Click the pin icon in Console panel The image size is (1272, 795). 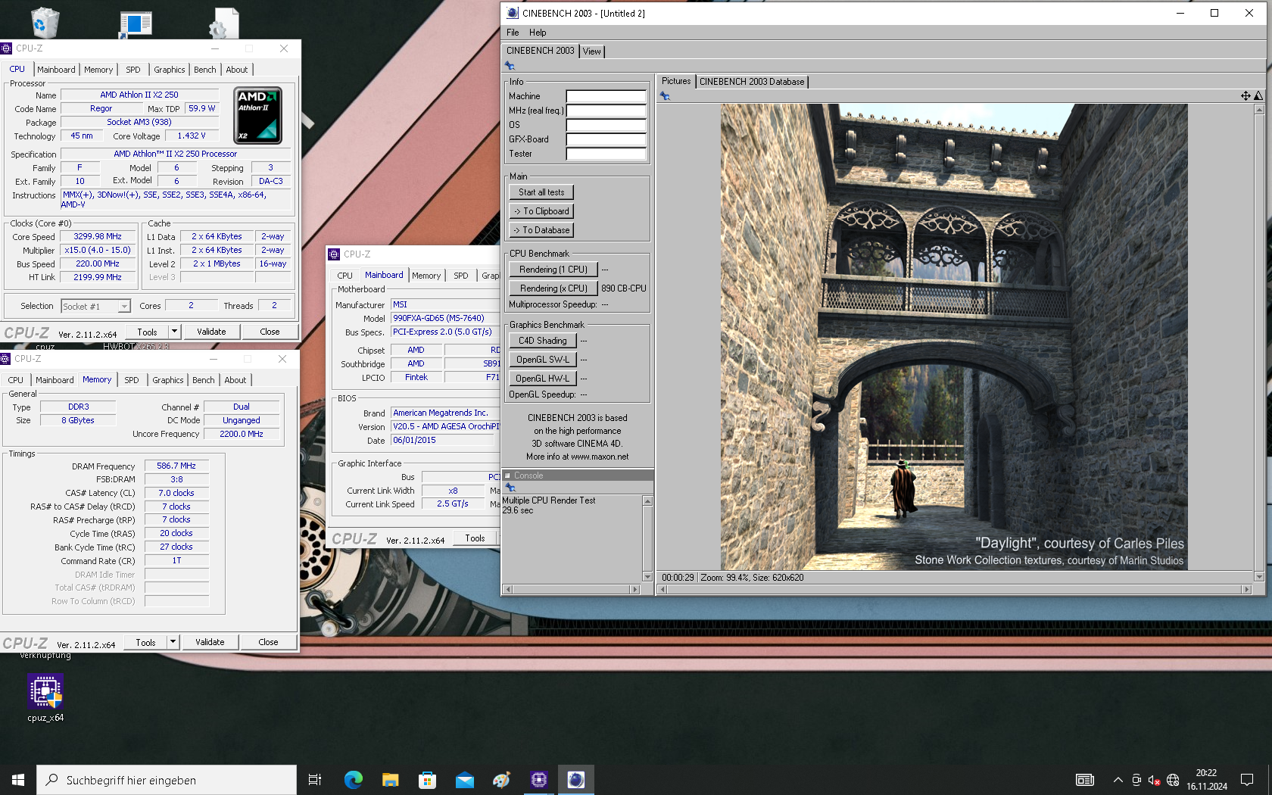(x=510, y=488)
